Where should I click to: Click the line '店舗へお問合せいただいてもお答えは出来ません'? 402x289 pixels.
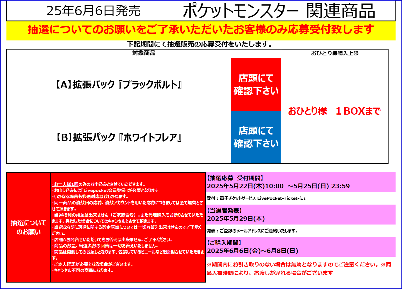coord(112,239)
